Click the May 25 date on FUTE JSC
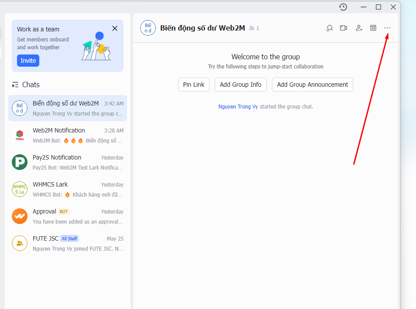 click(x=115, y=238)
